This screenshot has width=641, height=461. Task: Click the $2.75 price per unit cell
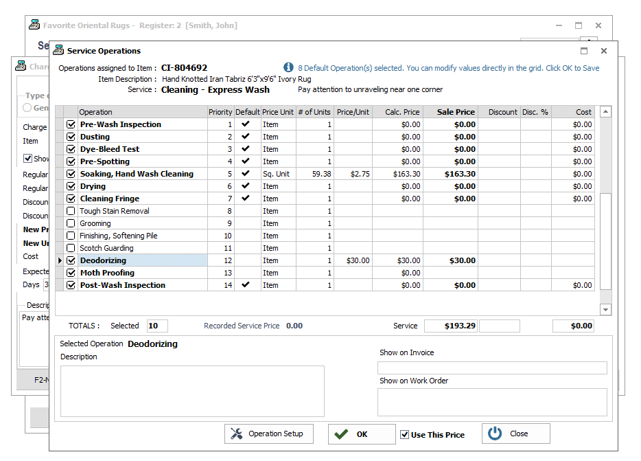[353, 174]
